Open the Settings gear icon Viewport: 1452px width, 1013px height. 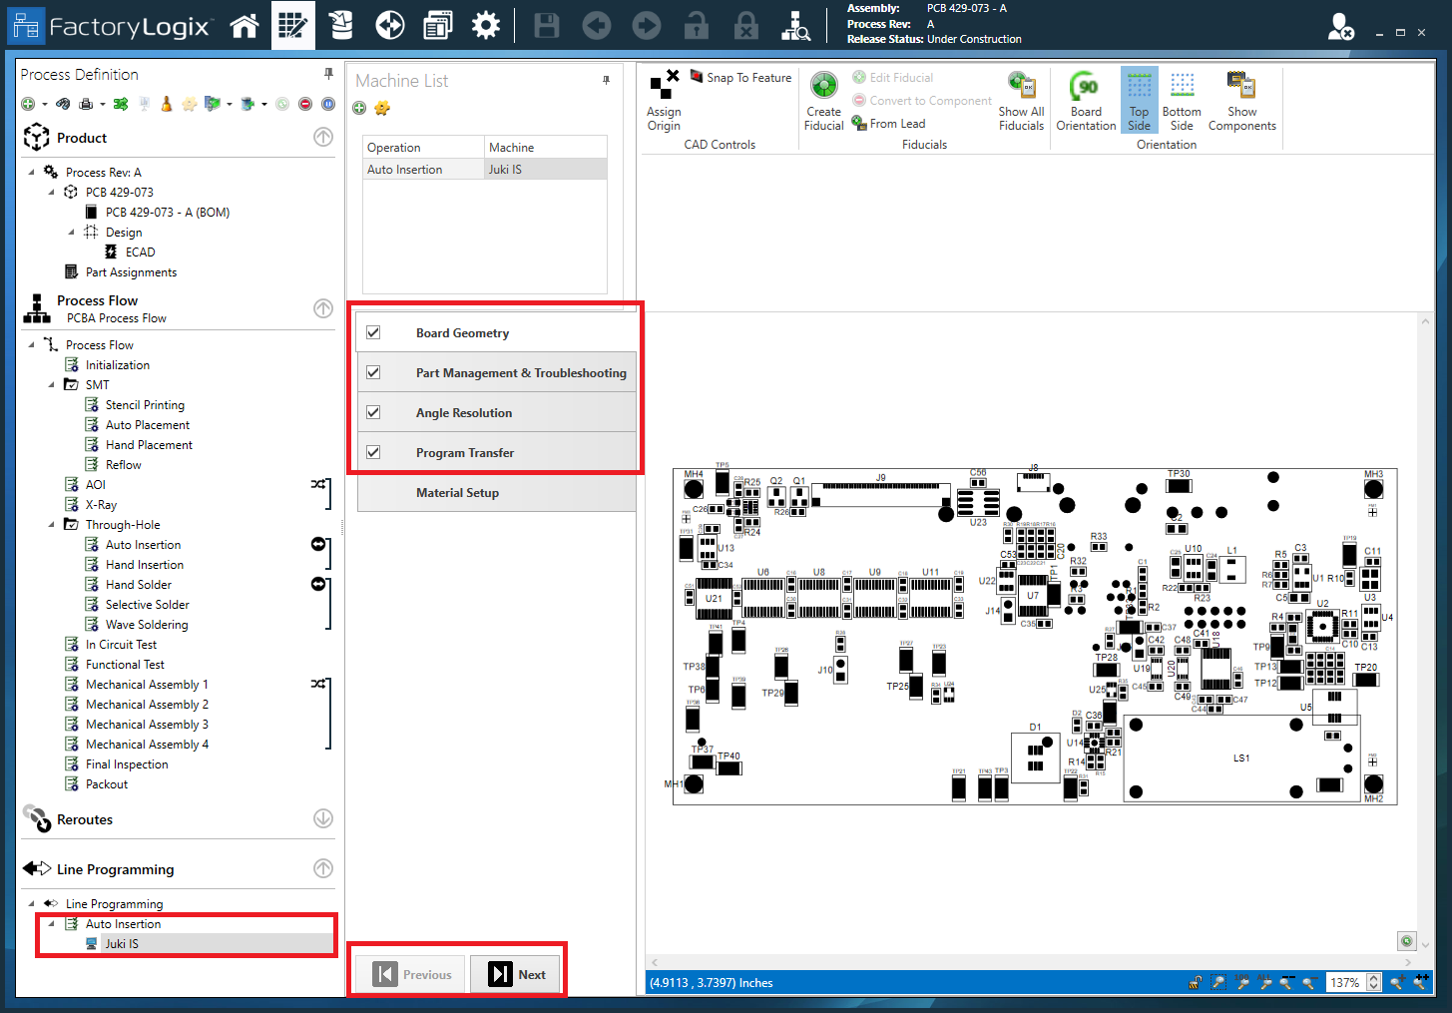[486, 26]
